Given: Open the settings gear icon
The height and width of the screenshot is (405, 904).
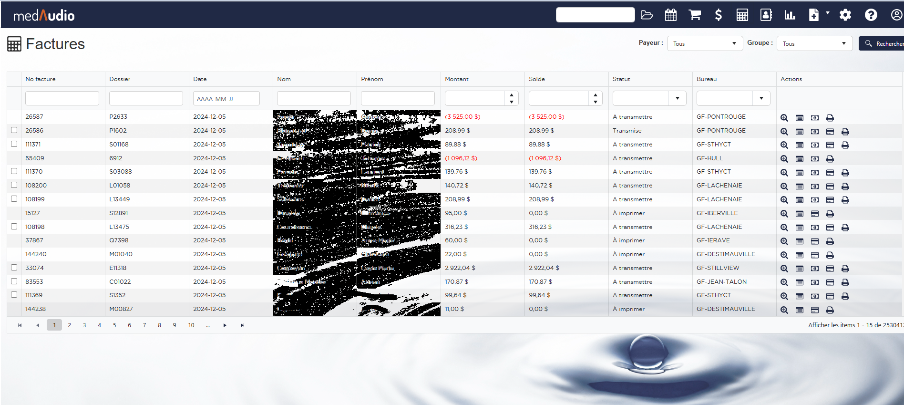Looking at the screenshot, I should [x=845, y=15].
